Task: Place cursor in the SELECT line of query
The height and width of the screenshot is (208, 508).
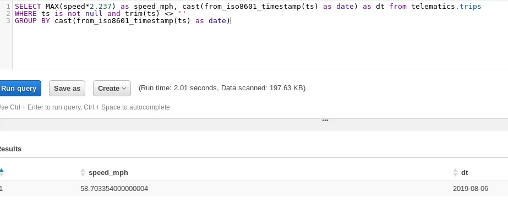Action: [248, 7]
